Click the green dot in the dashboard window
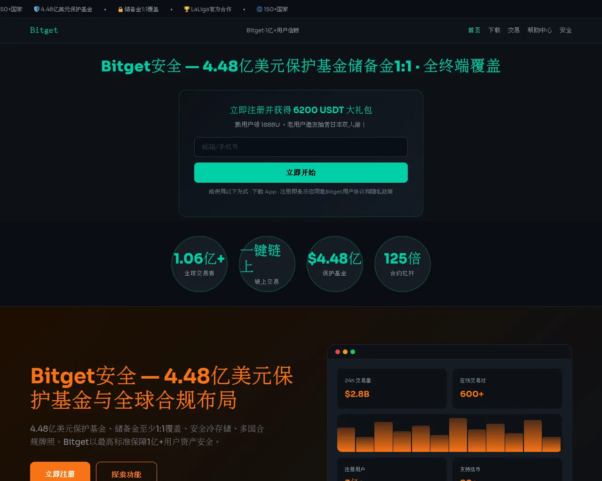This screenshot has height=481, width=602. click(353, 352)
